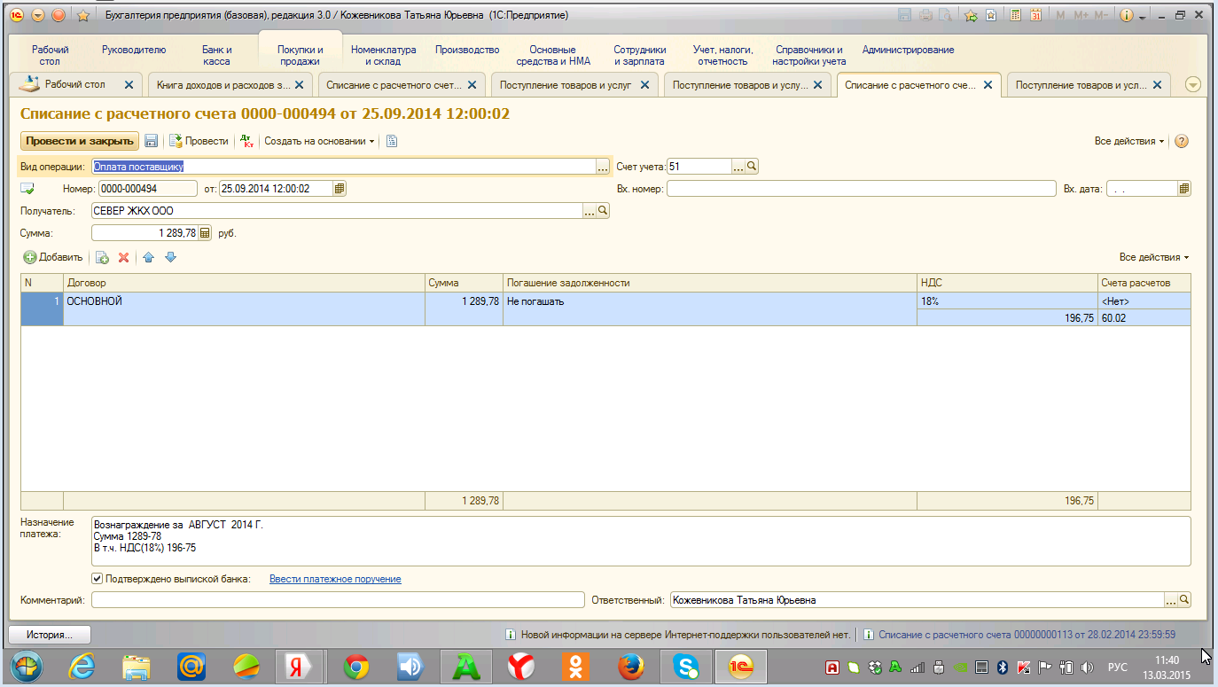Click the save document floppy disk icon

tap(152, 141)
